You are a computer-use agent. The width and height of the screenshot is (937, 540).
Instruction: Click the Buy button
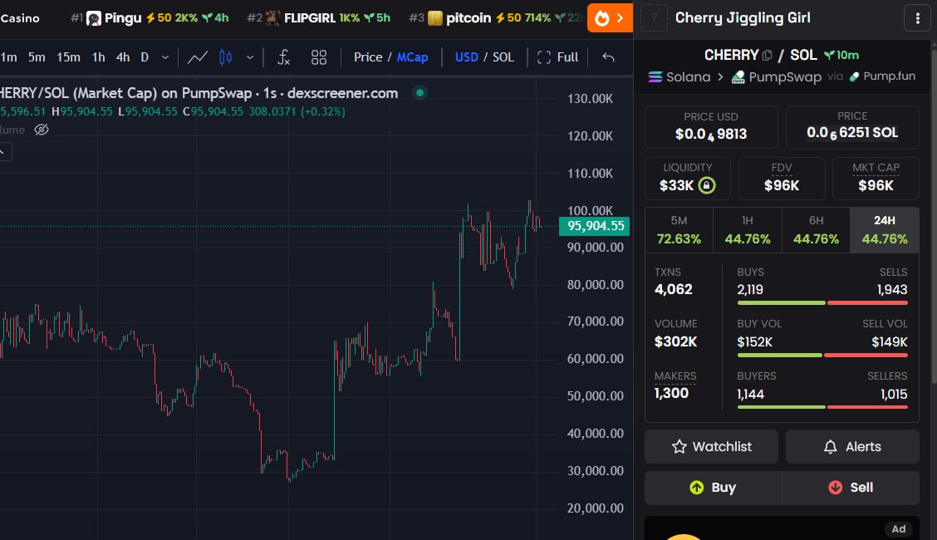[713, 488]
